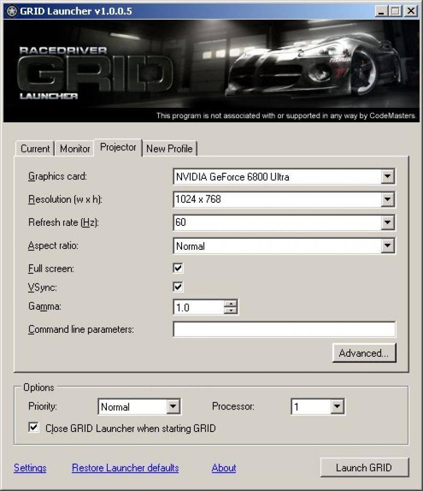The height and width of the screenshot is (491, 423).
Task: Switch to the Monitor tab
Action: pyautogui.click(x=75, y=149)
